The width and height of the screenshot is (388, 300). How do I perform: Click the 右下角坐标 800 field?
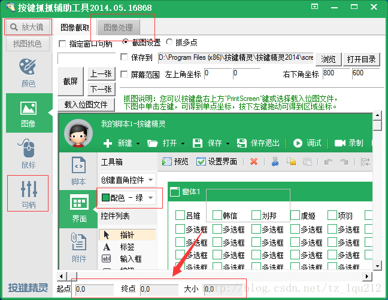coord(336,74)
